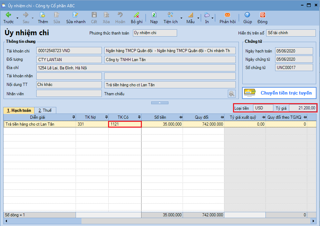Click the Hoãn undo icon

point(120,18)
